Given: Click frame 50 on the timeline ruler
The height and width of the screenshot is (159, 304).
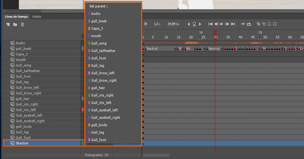Looking at the screenshot, I should pos(265,37).
